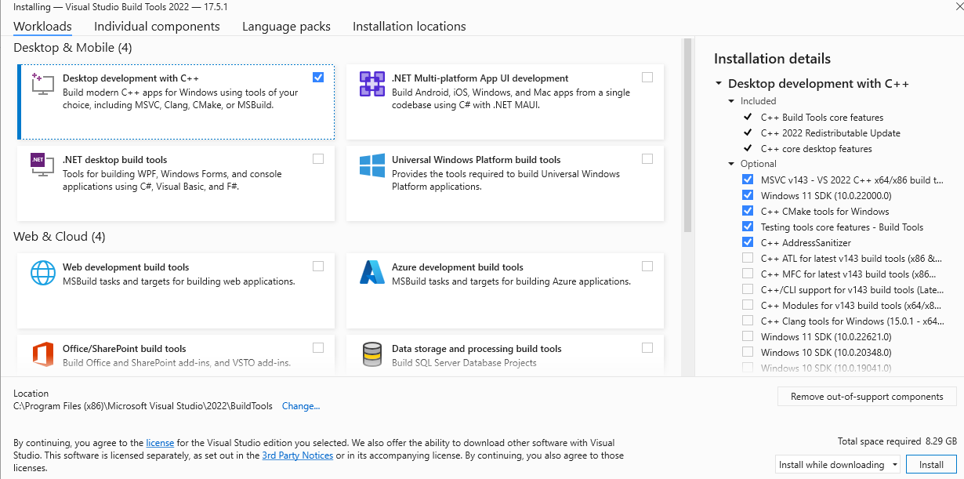Check the Azure development build tools workload
Image resolution: width=964 pixels, height=479 pixels.
click(x=647, y=267)
